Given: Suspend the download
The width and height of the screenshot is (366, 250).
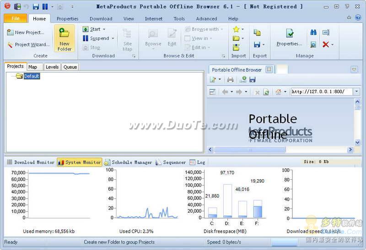Looking at the screenshot, I should [x=96, y=38].
